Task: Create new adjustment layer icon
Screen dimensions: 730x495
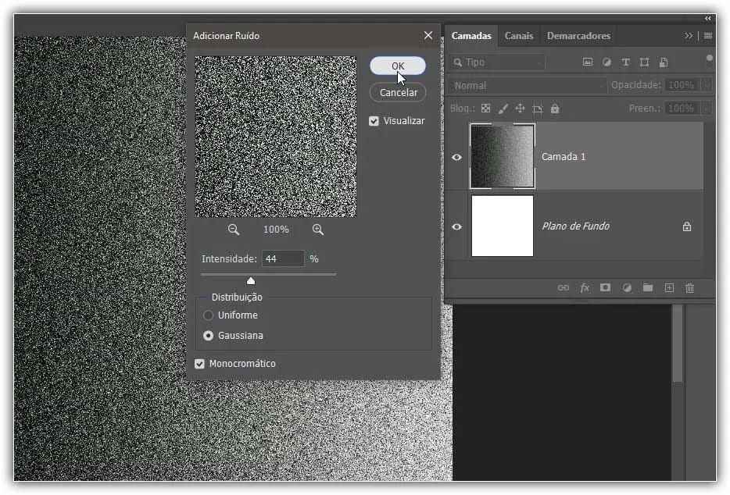Action: click(x=627, y=287)
